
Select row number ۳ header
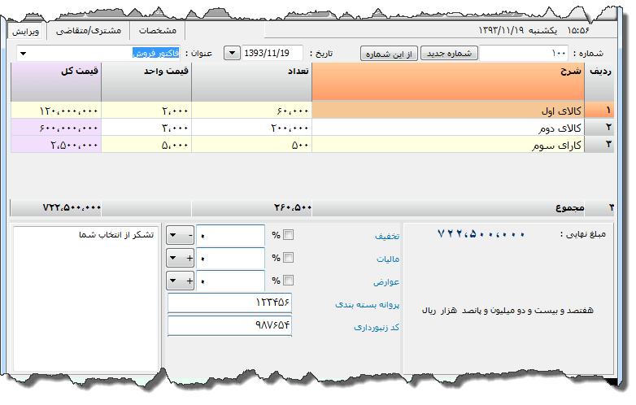(599, 145)
